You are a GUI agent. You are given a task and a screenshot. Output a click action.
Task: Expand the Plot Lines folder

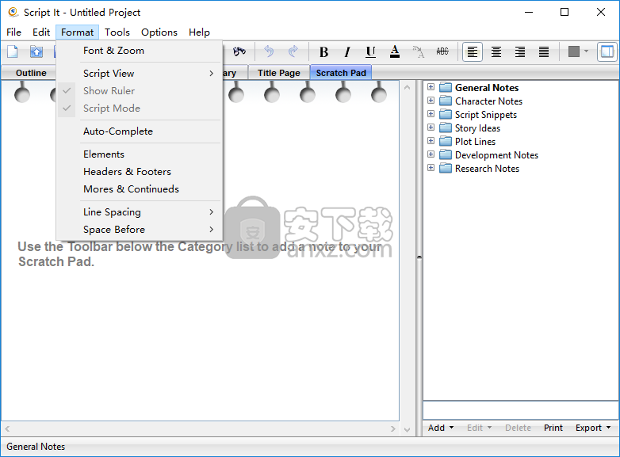[431, 141]
